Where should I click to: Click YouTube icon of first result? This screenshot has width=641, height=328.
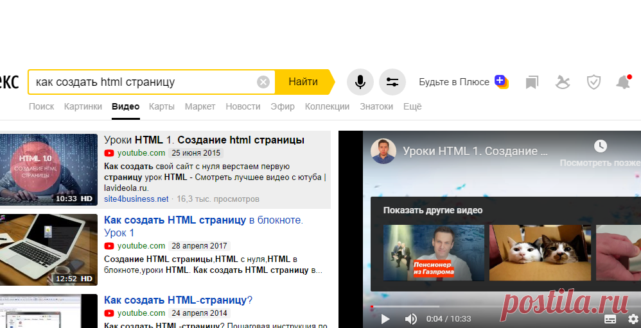point(109,153)
